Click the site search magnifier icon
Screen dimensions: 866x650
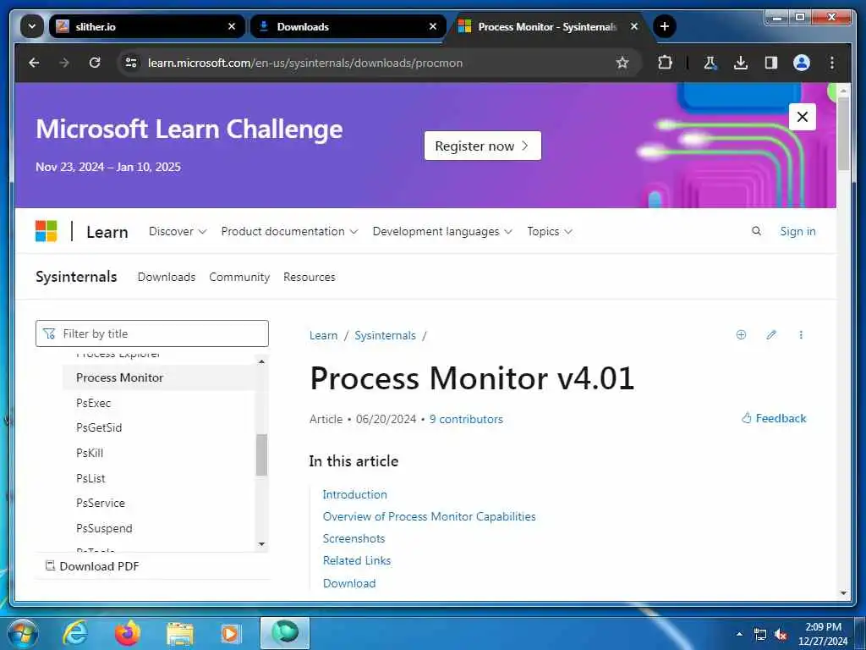pyautogui.click(x=756, y=231)
